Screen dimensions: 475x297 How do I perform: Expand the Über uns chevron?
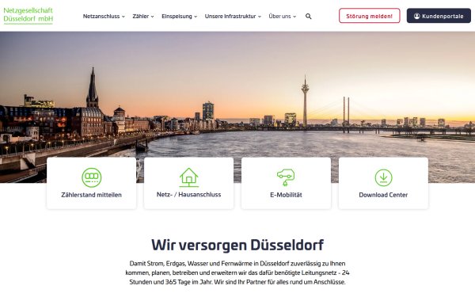pyautogui.click(x=294, y=17)
